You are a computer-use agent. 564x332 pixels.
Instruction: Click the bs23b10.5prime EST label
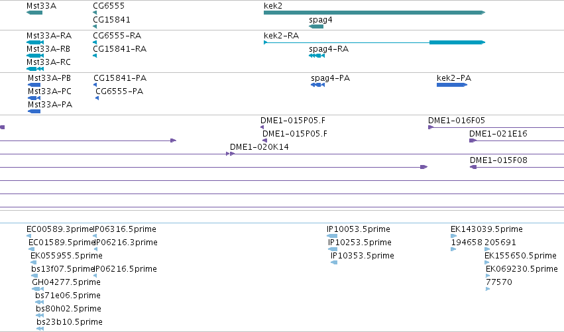tap(70, 322)
